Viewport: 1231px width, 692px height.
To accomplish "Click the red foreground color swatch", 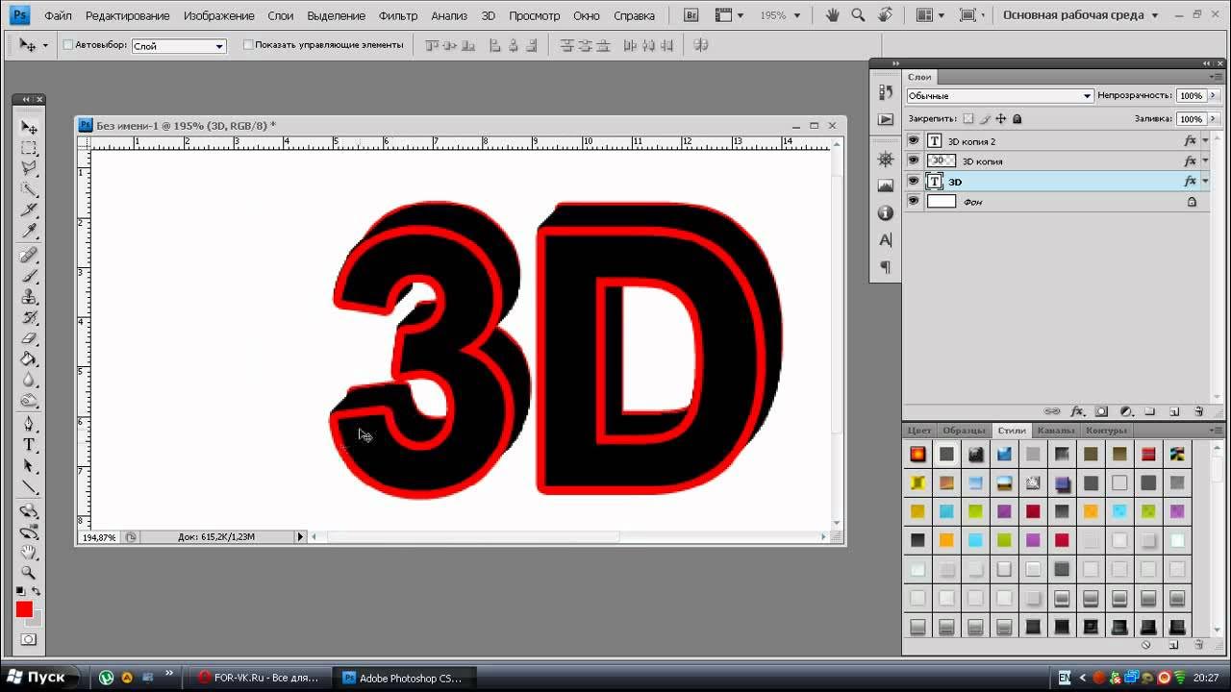I will tap(24, 609).
